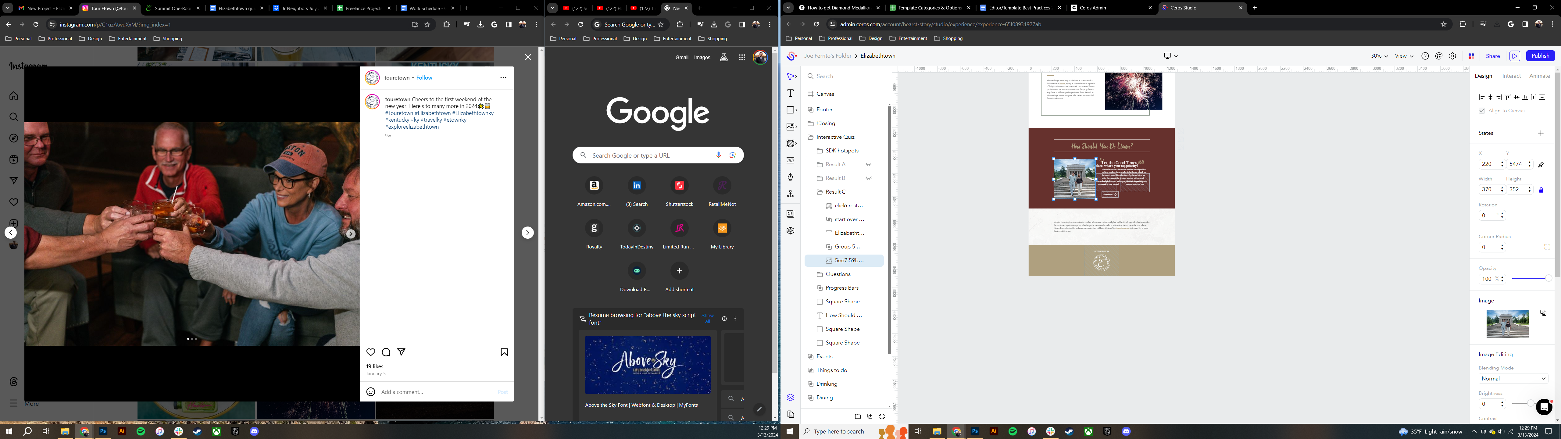Click the Publish button
1561x439 pixels.
click(x=1540, y=56)
